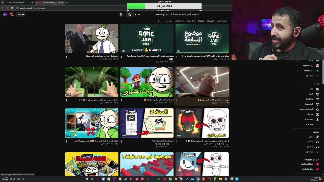The height and width of the screenshot is (182, 324).
Task: Open the m3 account avatar menu
Action: click(x=5, y=14)
